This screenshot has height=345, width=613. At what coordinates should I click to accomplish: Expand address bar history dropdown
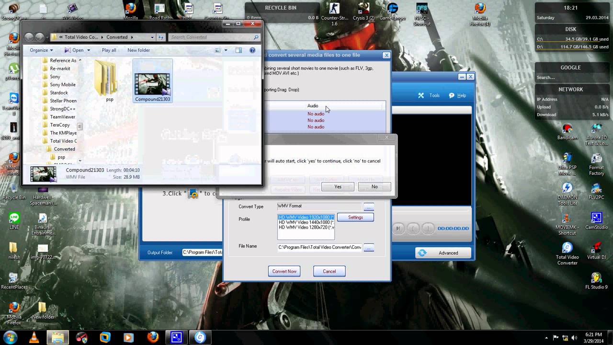[x=152, y=37]
